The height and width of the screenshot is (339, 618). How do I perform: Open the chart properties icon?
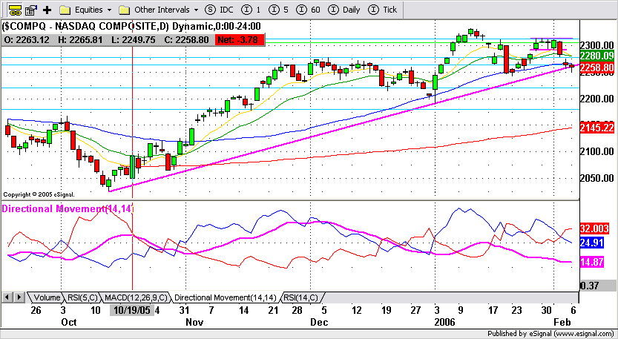point(30,10)
